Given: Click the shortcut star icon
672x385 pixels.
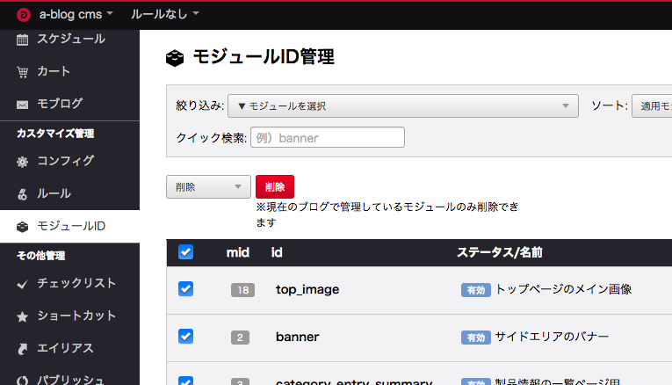Looking at the screenshot, I should pyautogui.click(x=23, y=316).
